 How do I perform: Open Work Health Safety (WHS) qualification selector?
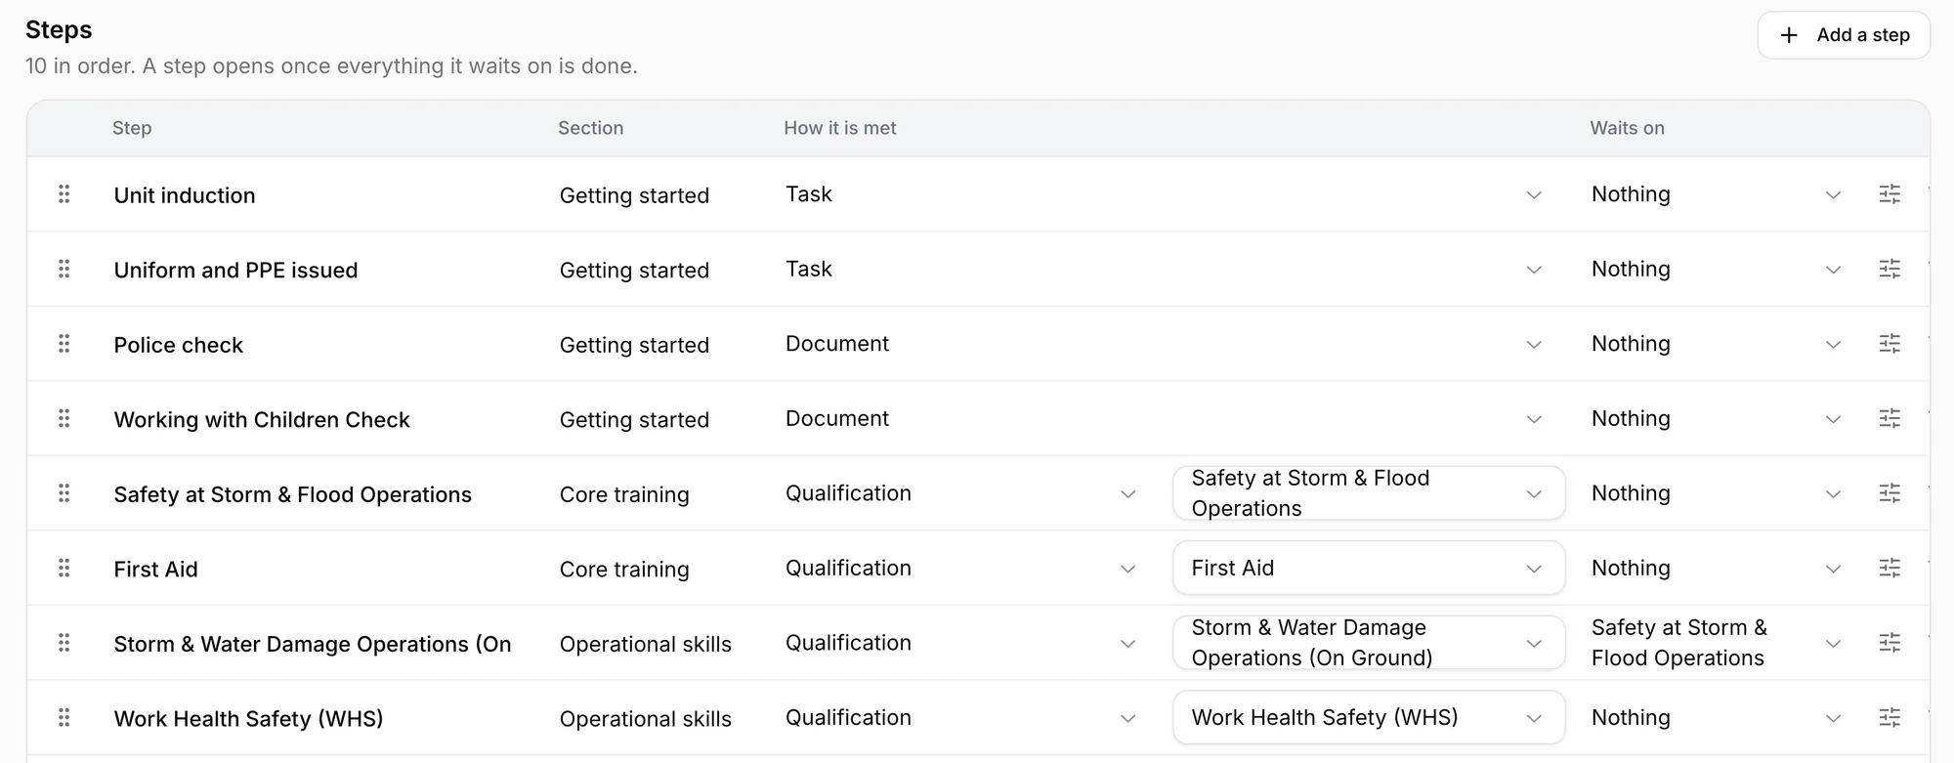(1369, 718)
